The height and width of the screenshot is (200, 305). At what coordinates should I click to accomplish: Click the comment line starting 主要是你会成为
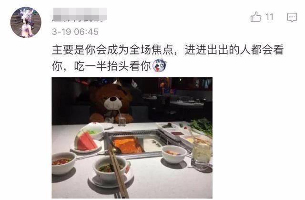point(167,50)
